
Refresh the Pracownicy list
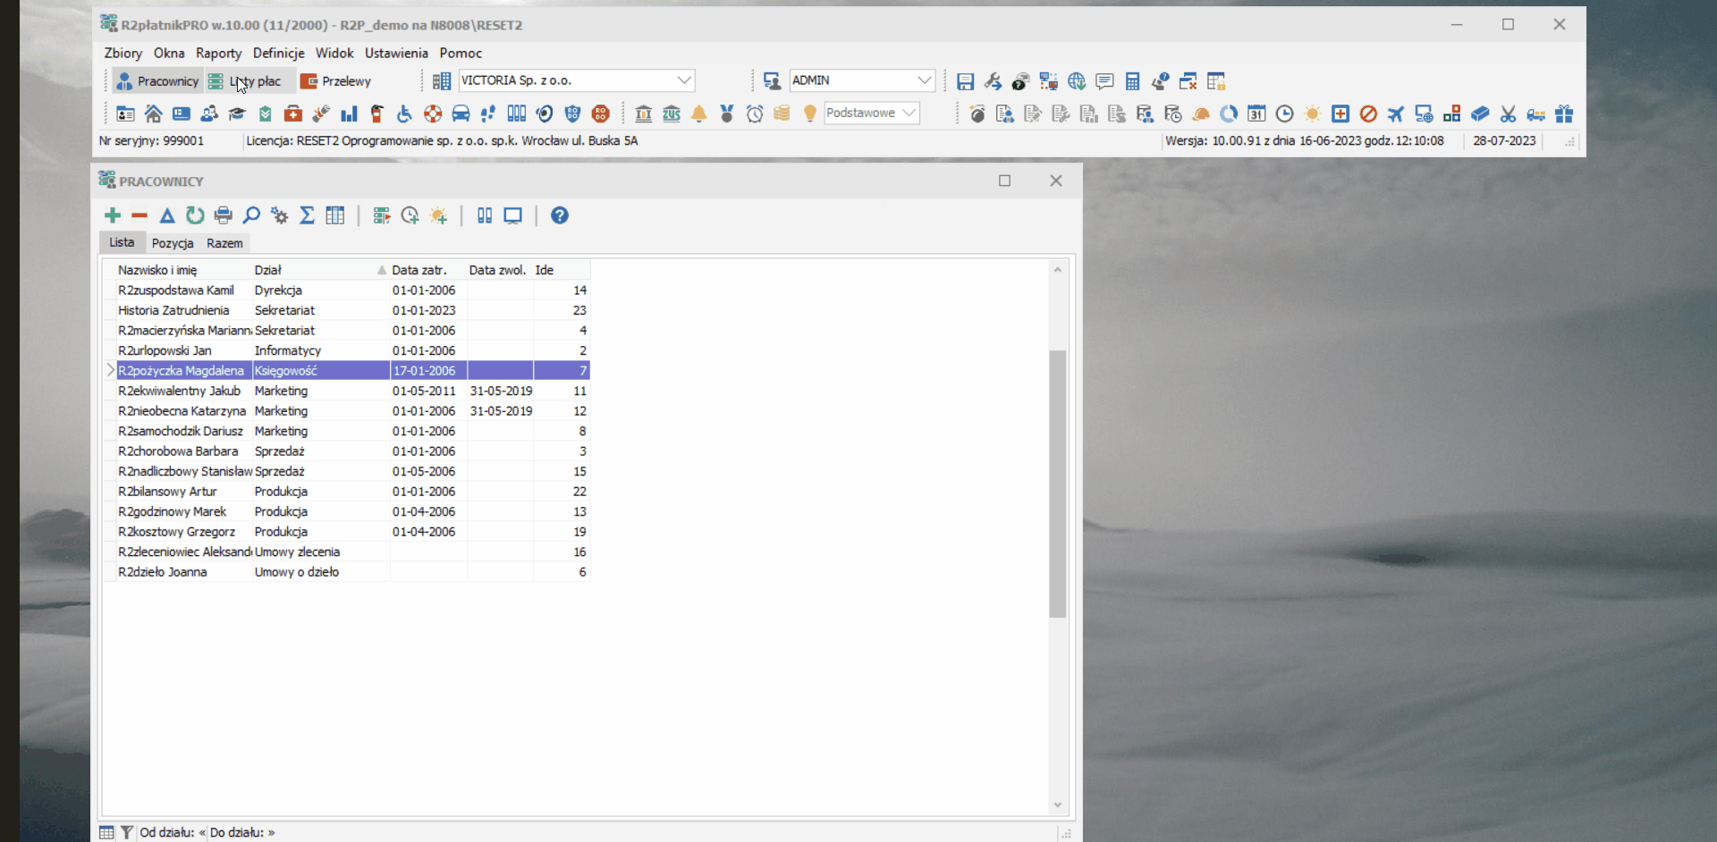click(195, 215)
